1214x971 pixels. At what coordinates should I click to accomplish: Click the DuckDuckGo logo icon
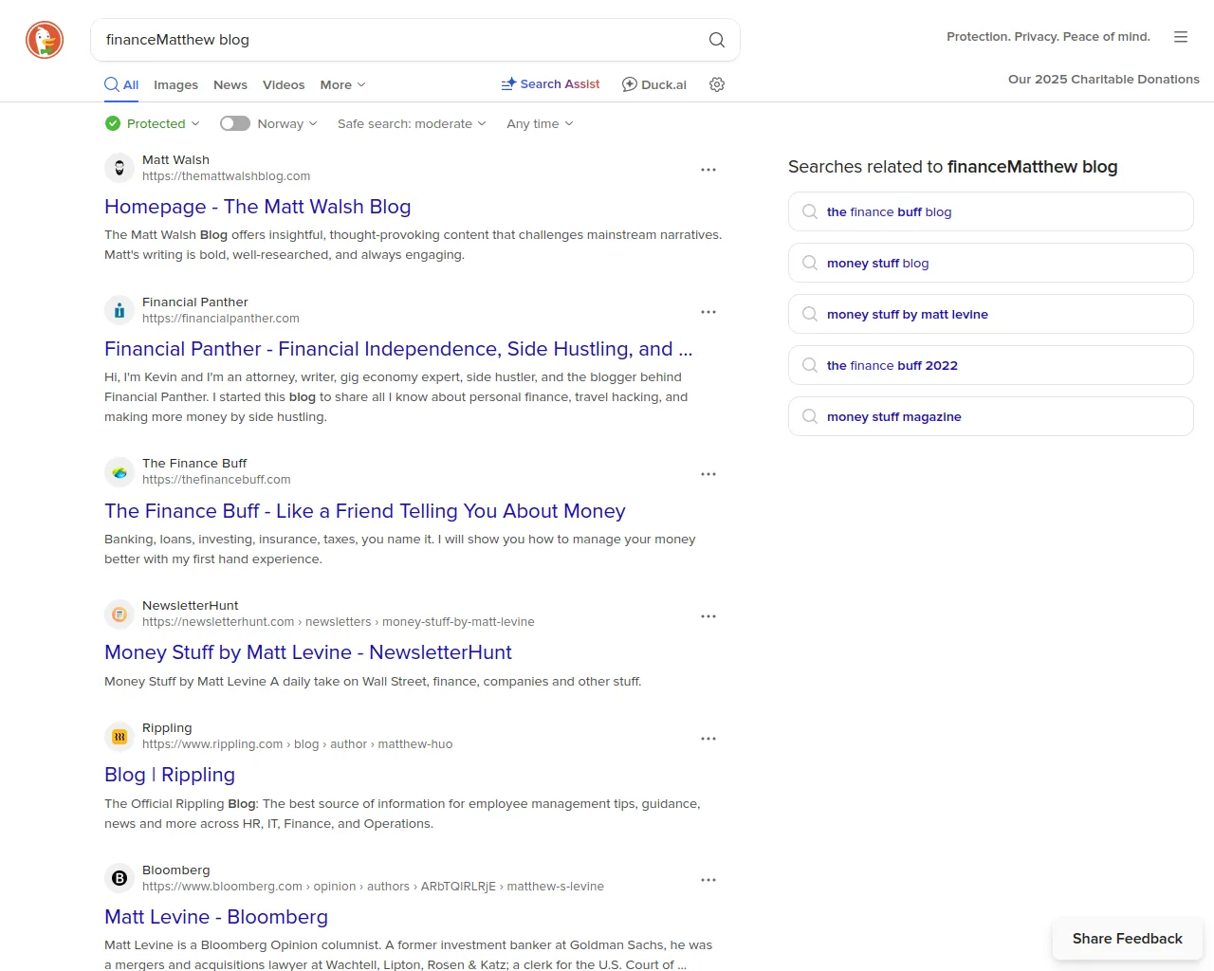coord(45,40)
